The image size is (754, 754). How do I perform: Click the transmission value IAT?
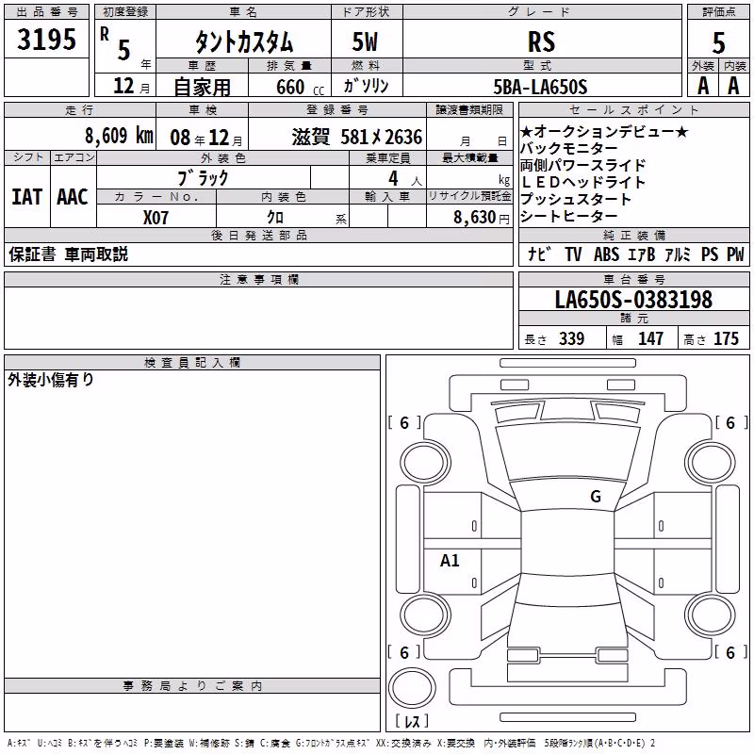pyautogui.click(x=27, y=197)
